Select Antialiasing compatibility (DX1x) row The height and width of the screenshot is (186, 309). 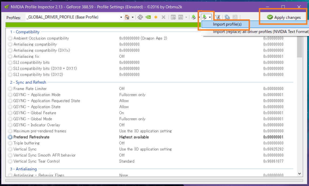(150, 51)
